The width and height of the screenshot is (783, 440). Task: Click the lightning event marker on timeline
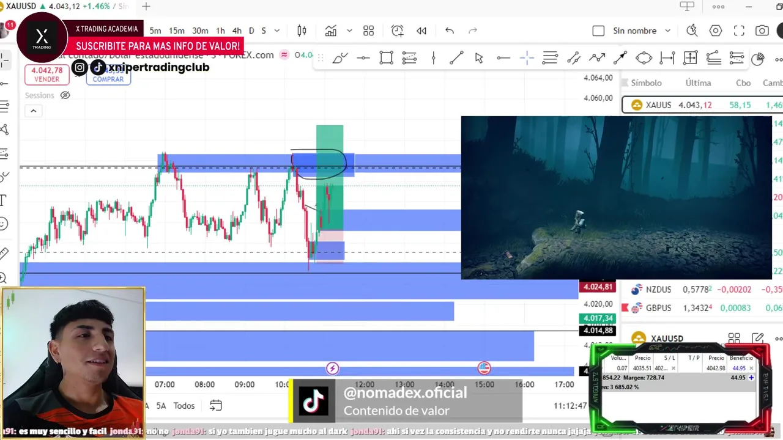pyautogui.click(x=332, y=368)
